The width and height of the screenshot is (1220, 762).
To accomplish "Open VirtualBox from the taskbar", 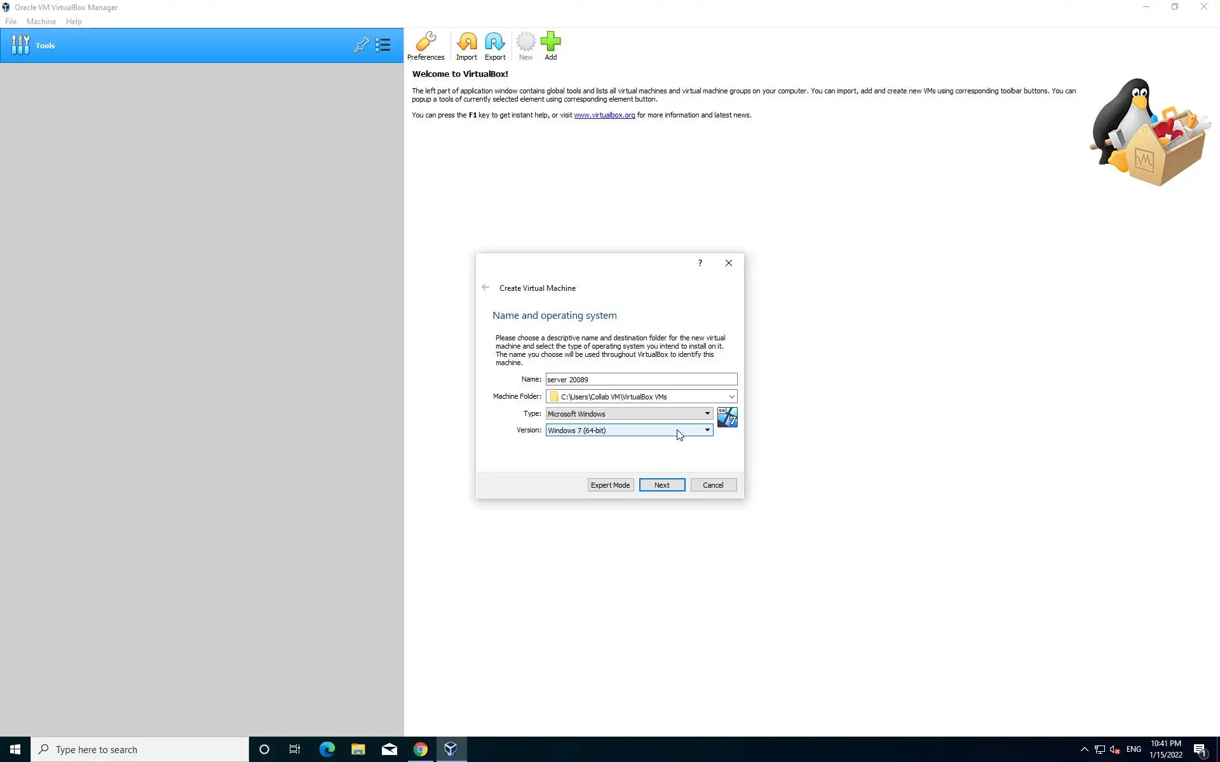I will click(x=451, y=749).
